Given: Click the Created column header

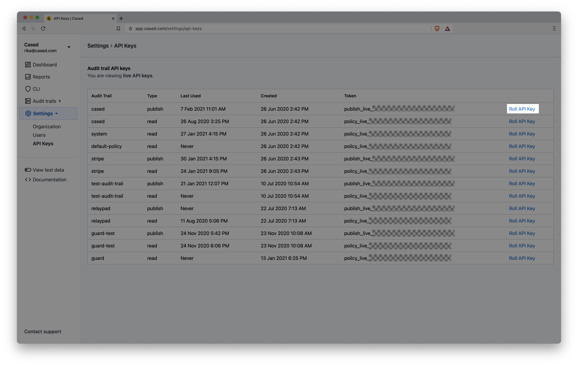Looking at the screenshot, I should 269,96.
